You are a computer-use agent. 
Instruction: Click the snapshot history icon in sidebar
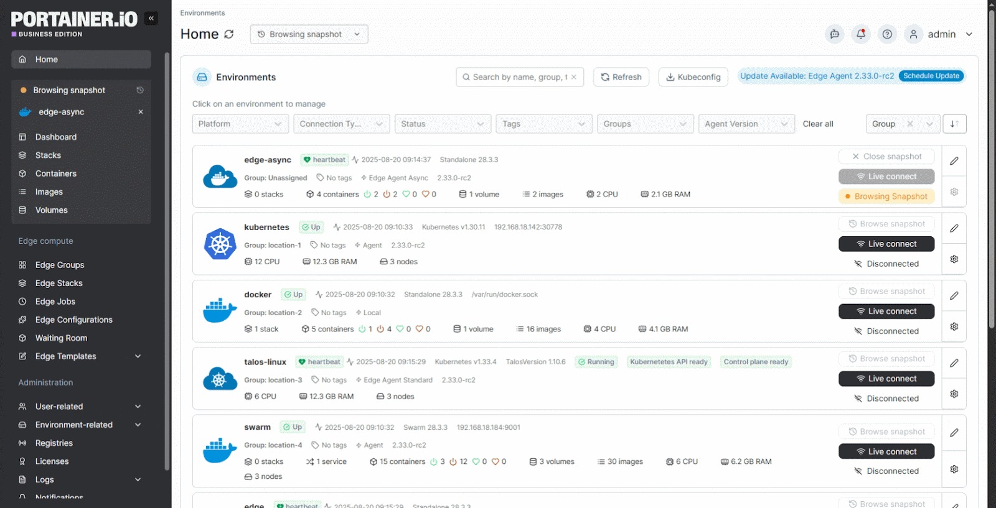(x=140, y=90)
